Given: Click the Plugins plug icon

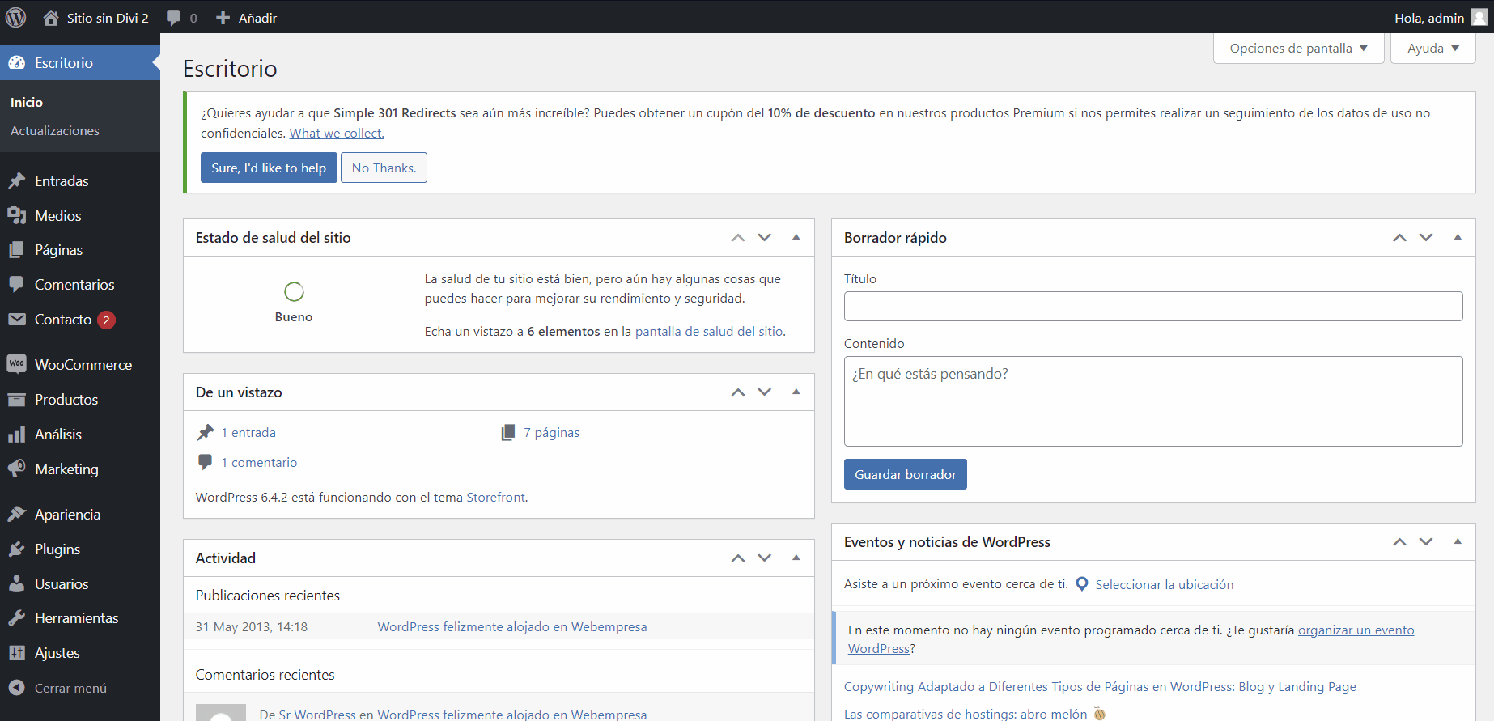Looking at the screenshot, I should pyautogui.click(x=17, y=549).
